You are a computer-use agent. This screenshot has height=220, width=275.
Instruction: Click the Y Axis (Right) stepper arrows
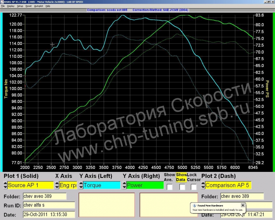124,185
